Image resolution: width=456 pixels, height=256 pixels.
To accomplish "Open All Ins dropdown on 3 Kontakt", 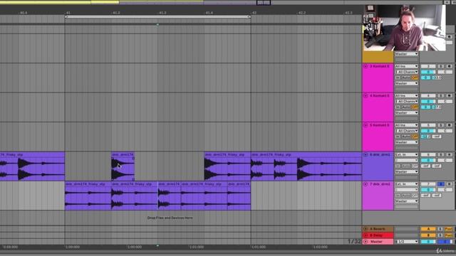I will (x=406, y=66).
